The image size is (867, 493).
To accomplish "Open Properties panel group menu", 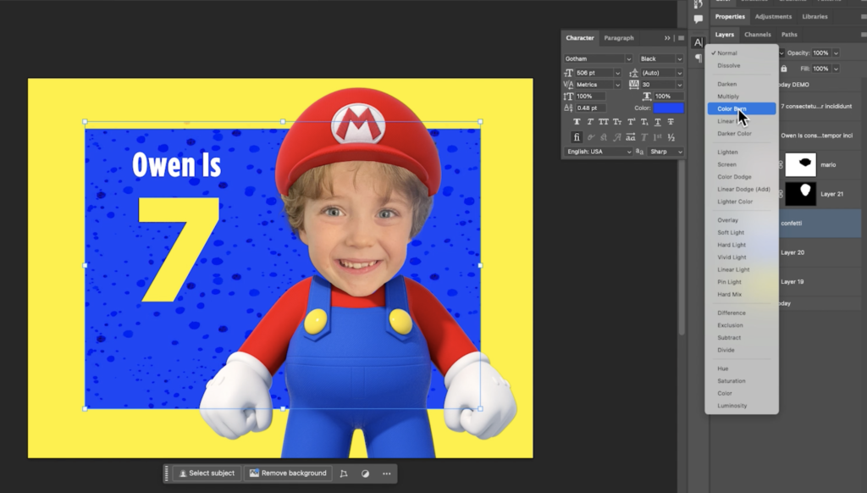I will pos(863,17).
